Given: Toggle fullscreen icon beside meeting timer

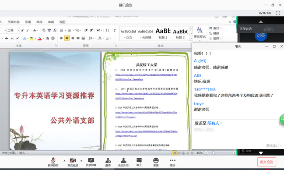Looking at the screenshot, I should 278,13.
